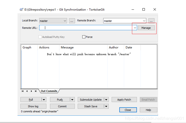Expand the Remote URL dropdown arrow
This screenshot has width=186, height=123.
(135, 28)
